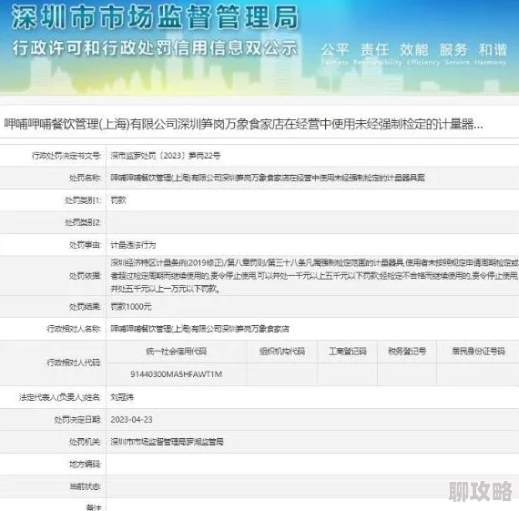Click the 处罚机关 row label
The image size is (519, 511).
pyautogui.click(x=85, y=442)
